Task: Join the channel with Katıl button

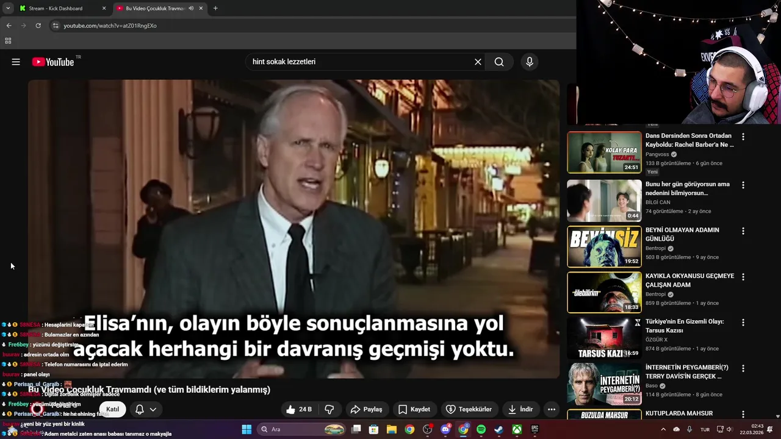Action: [113, 409]
